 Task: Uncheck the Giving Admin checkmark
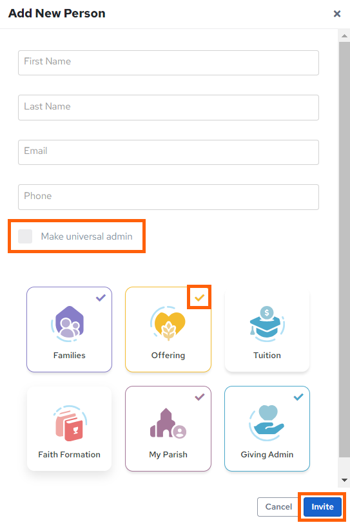pyautogui.click(x=298, y=397)
